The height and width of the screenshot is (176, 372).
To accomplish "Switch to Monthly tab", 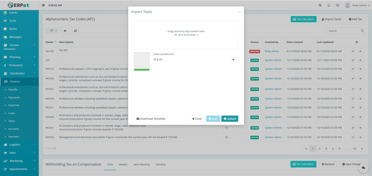I will (x=161, y=164).
